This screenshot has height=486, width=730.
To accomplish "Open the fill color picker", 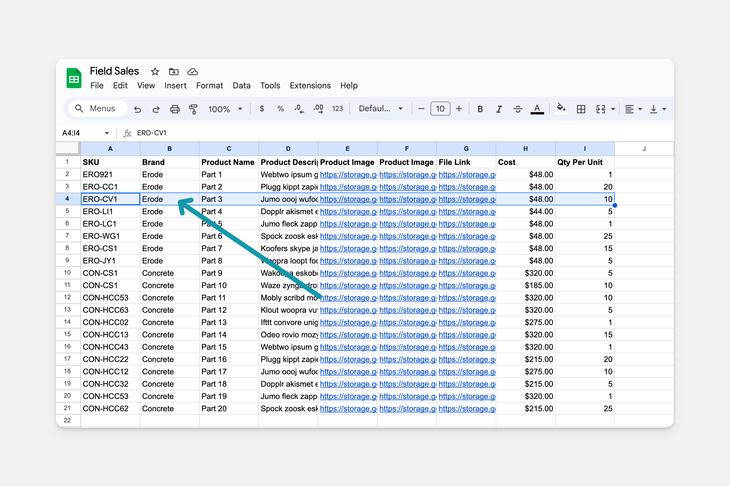I will 561,109.
